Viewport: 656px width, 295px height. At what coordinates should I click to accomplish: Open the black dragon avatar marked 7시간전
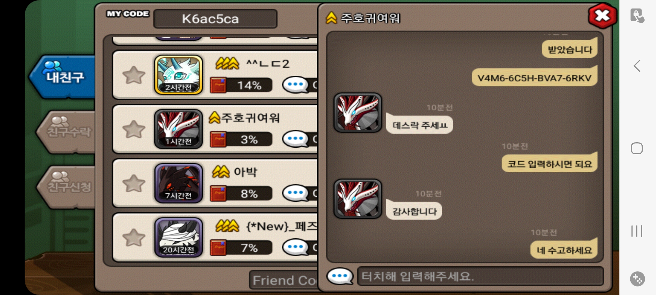point(178,183)
